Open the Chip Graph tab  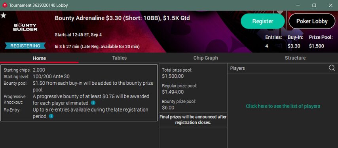click(205, 58)
